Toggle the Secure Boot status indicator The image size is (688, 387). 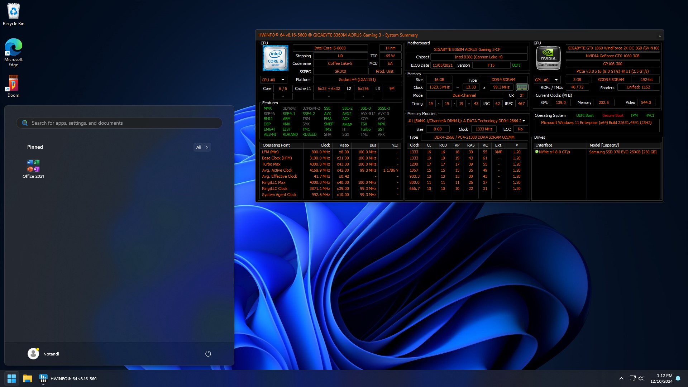point(613,115)
